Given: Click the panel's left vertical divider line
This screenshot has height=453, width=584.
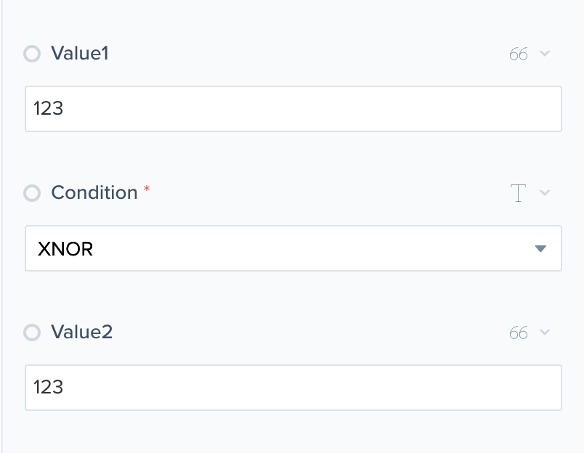Looking at the screenshot, I should click(3, 226).
